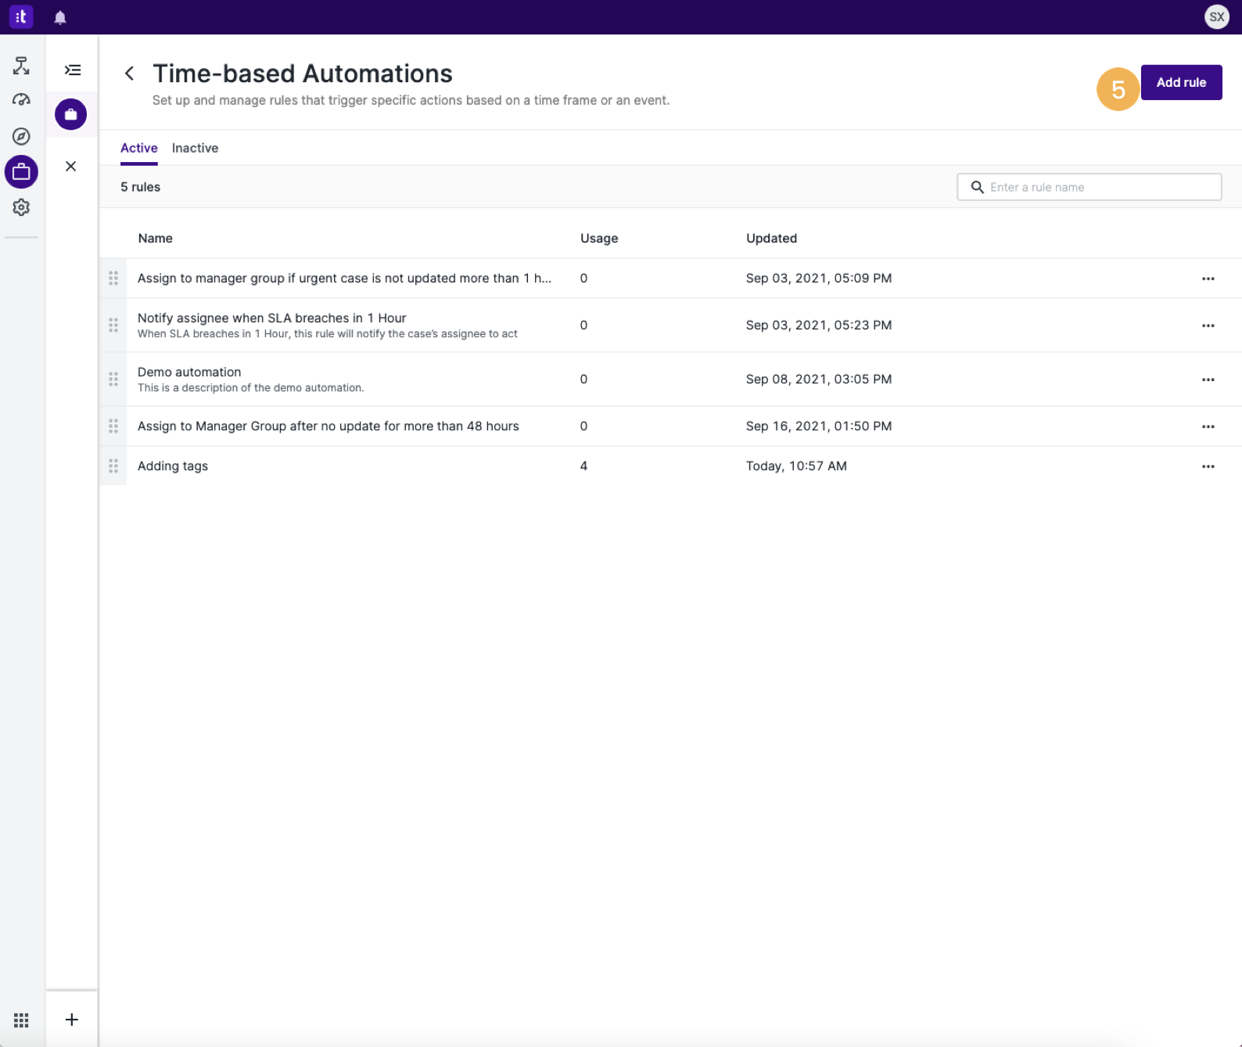Open rule 'Notify assignee when SLA breaches in 1 Hour'

pyautogui.click(x=272, y=318)
